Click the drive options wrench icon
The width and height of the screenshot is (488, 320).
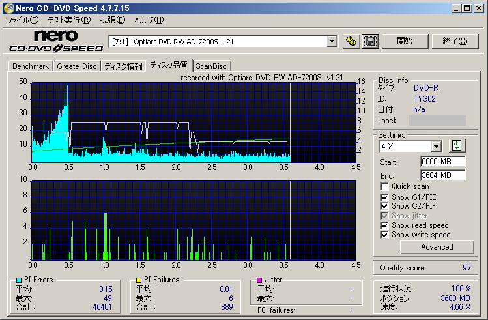tap(351, 41)
